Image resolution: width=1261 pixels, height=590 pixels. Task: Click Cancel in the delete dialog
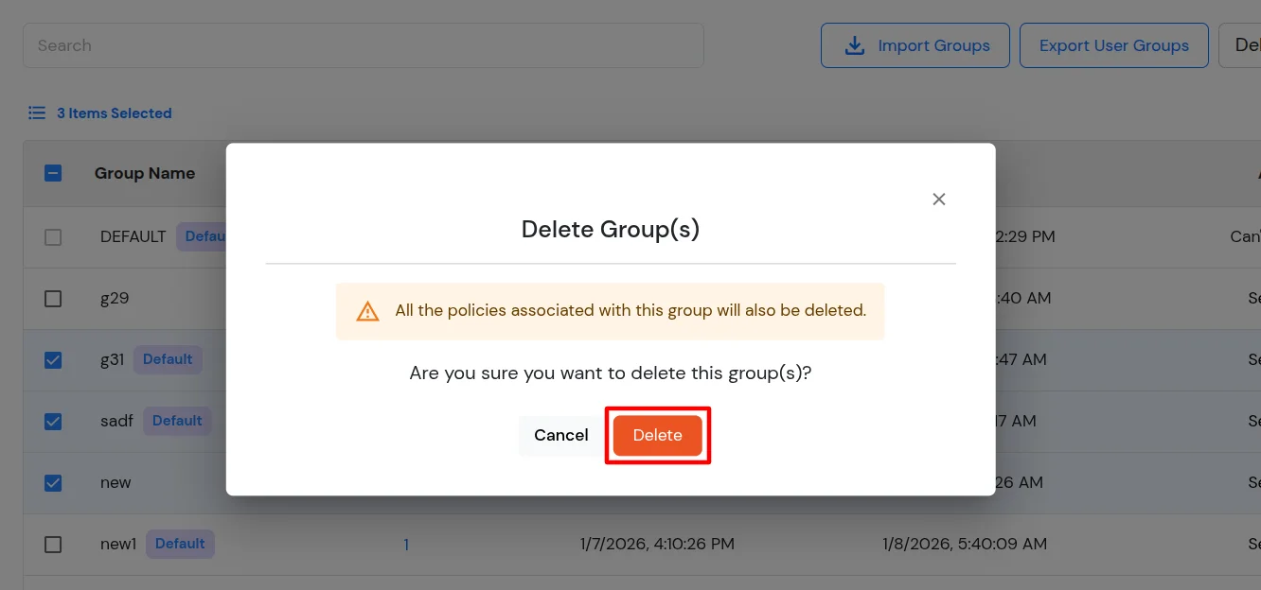(560, 435)
